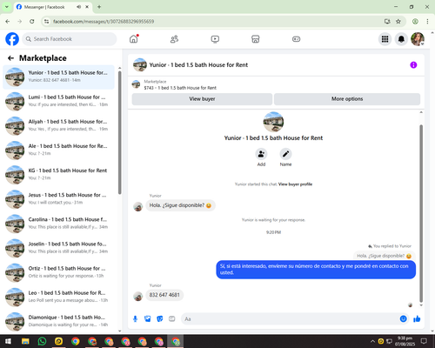Screen dimensions: 435x348
Task: Click the blue Spanish reply message bubble
Action: pos(316,270)
